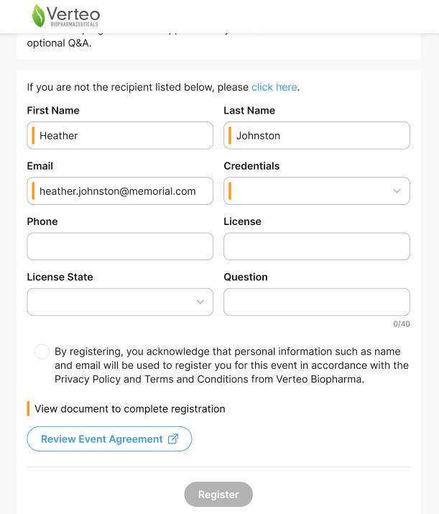Click the Question text field
The height and width of the screenshot is (514, 439).
pyautogui.click(x=316, y=302)
